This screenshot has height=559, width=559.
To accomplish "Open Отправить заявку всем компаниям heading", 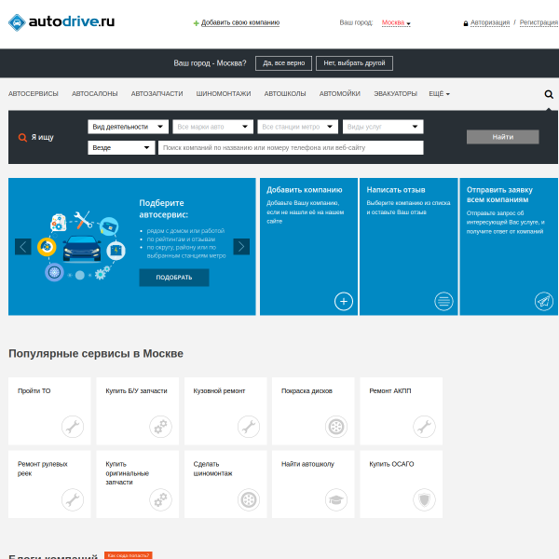I will pos(499,195).
